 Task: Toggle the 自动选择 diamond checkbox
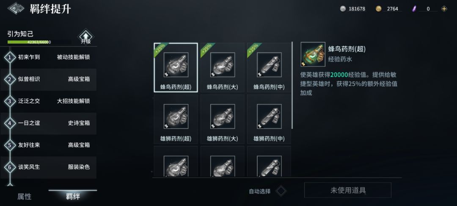coord(281,191)
